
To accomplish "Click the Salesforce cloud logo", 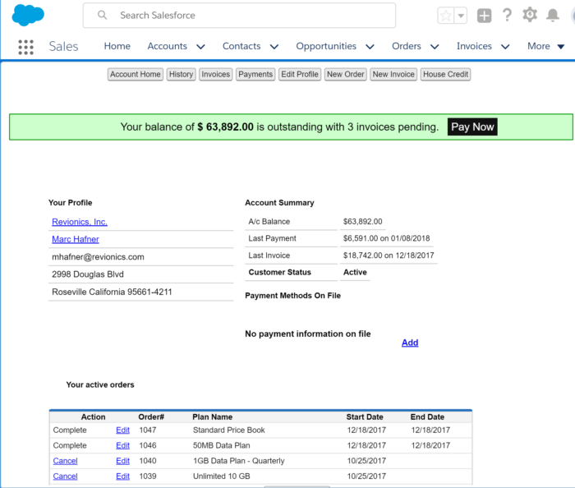I will point(28,15).
